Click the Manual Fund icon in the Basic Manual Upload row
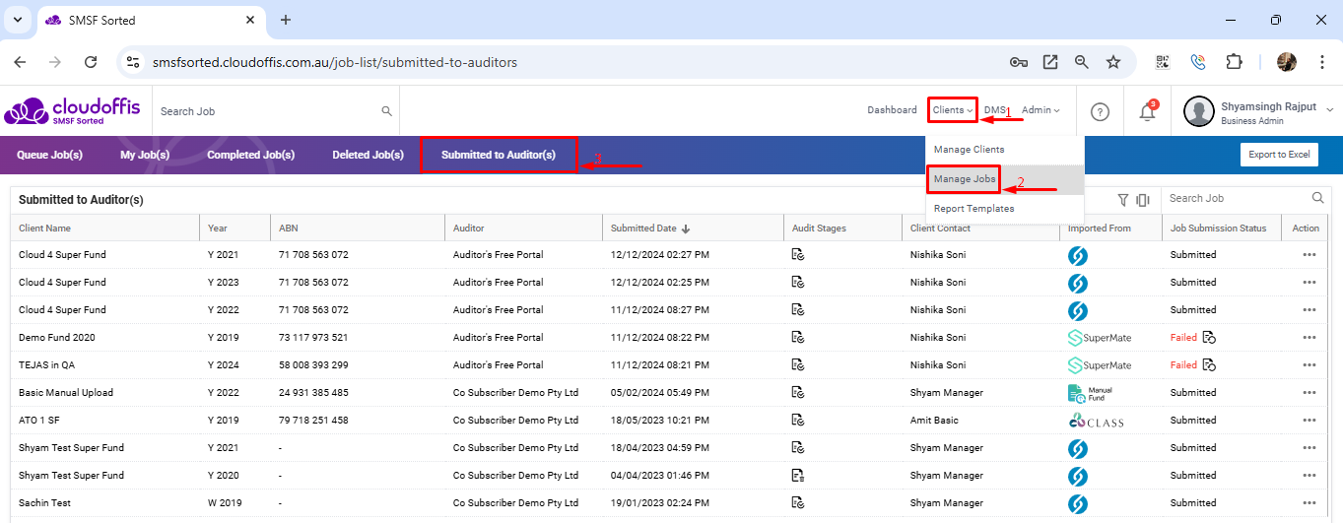Viewport: 1343px width, 523px height. 1091,392
